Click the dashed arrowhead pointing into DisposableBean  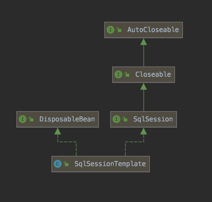(58, 131)
